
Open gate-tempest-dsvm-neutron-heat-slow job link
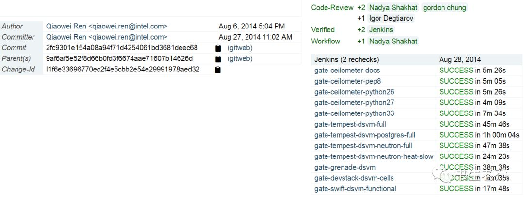[x=374, y=156]
